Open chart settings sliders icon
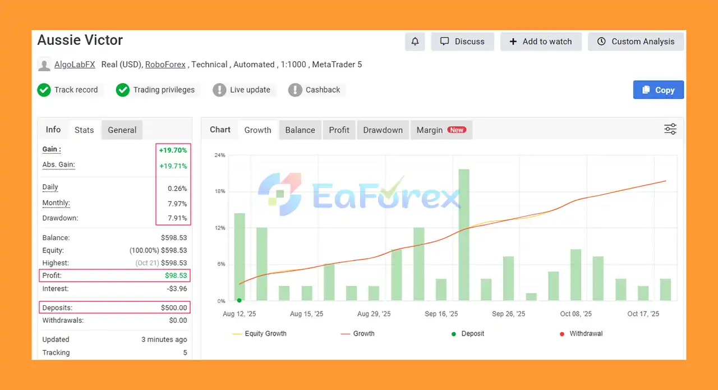Screen dimensions: 718x390 [670, 130]
